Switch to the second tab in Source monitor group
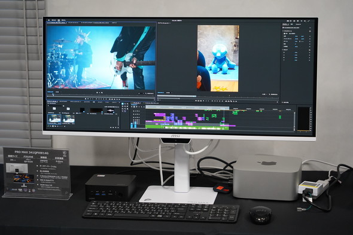The image size is (353, 235). 72,23
